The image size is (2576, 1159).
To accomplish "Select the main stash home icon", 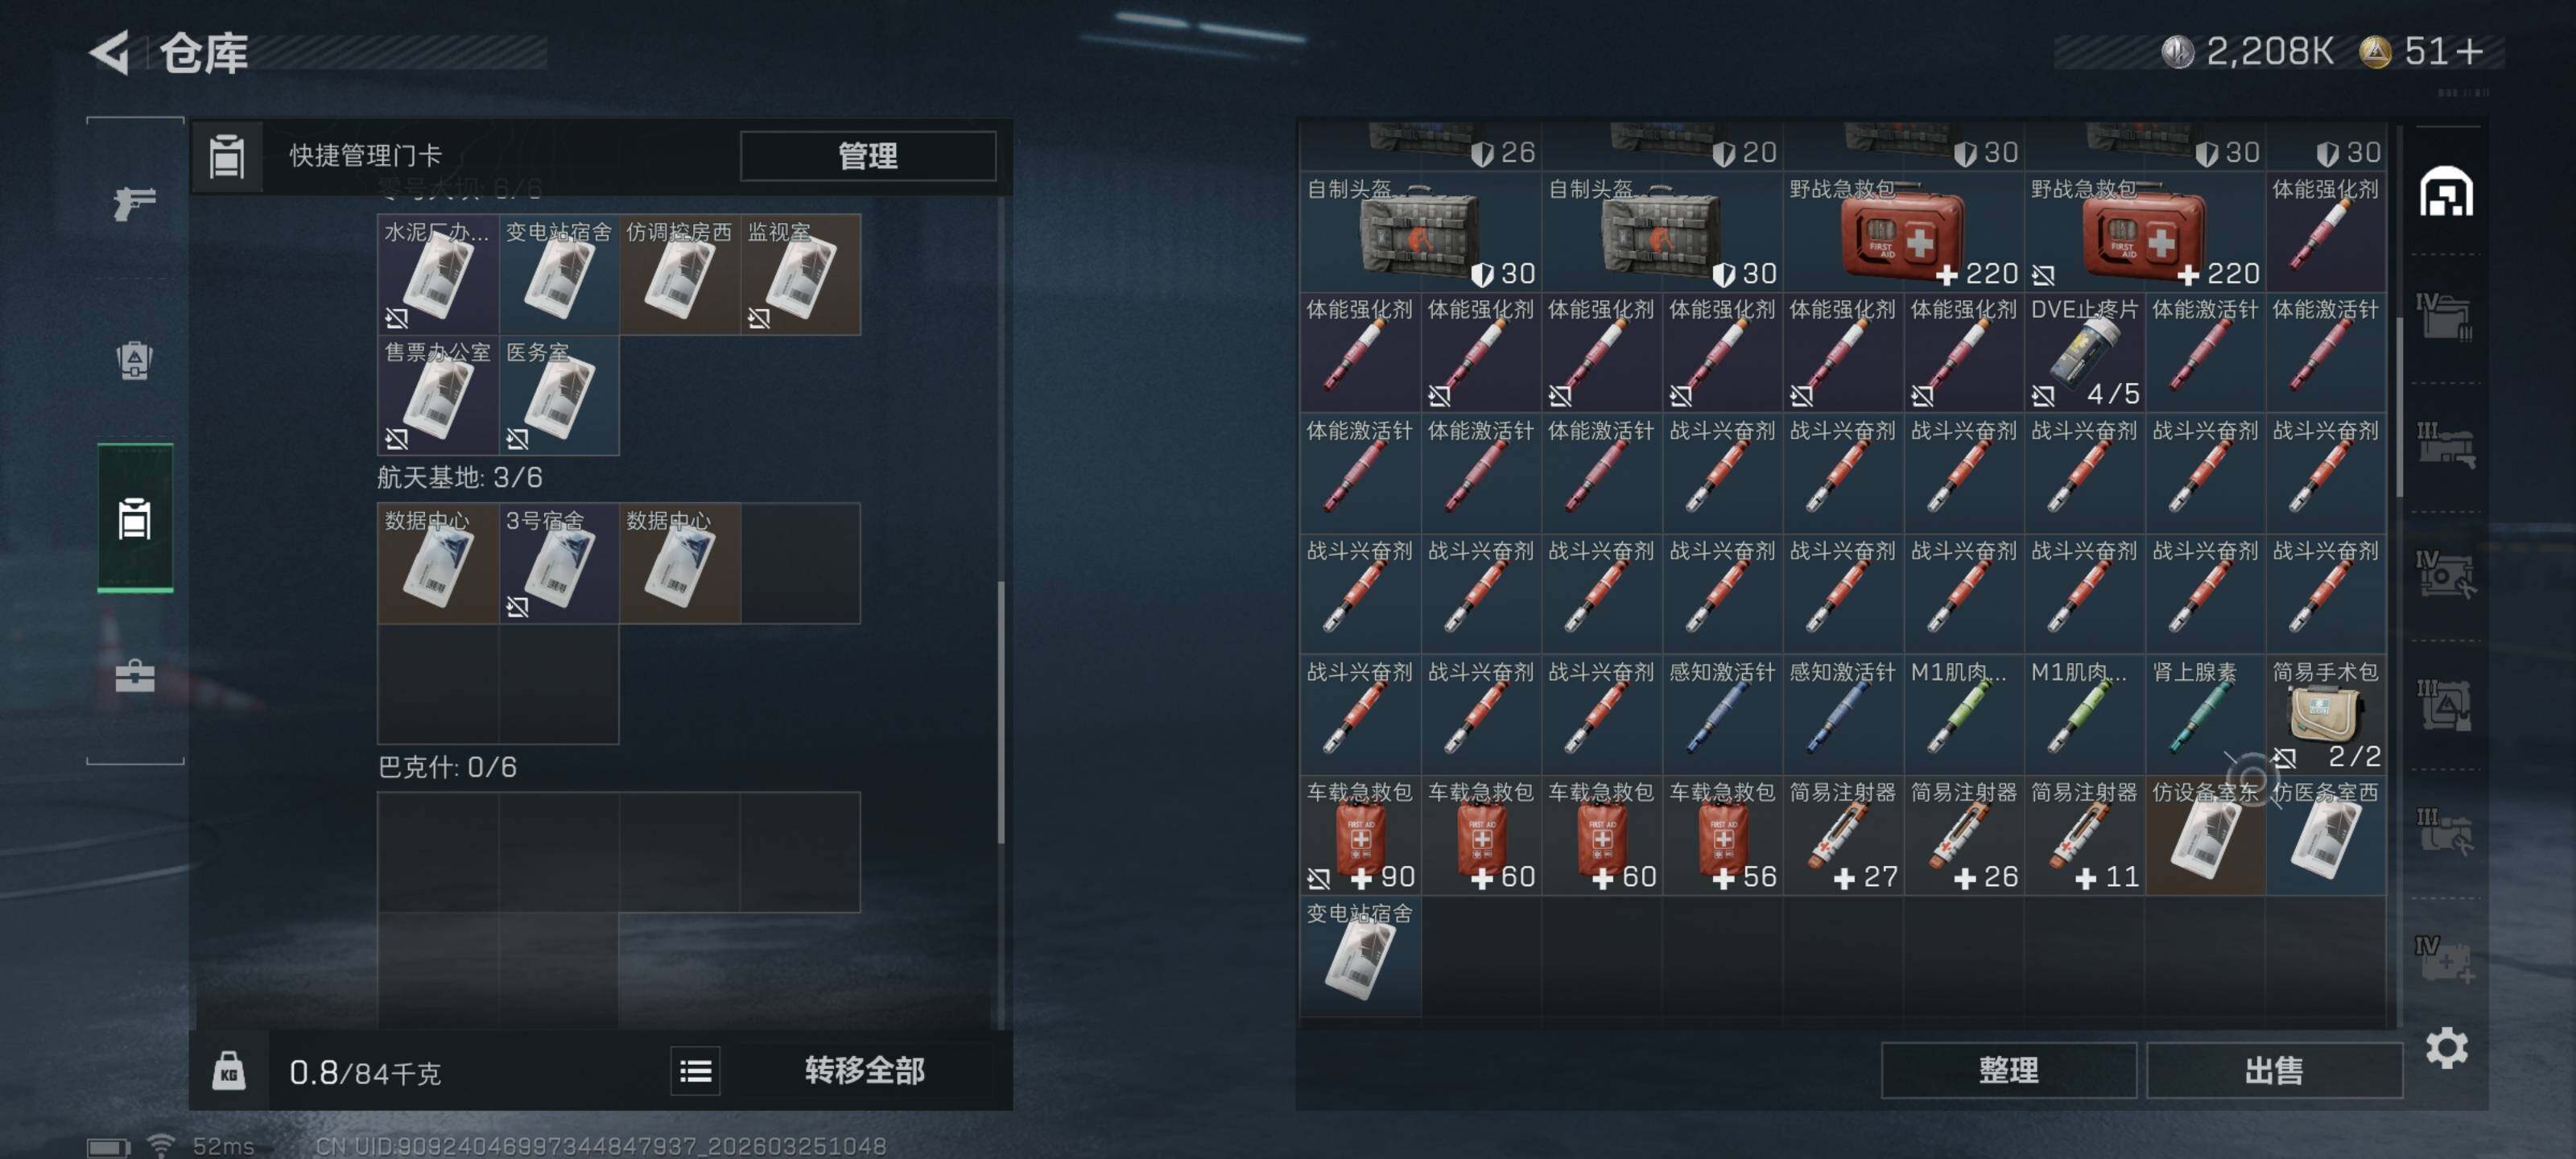I will pyautogui.click(x=2446, y=191).
